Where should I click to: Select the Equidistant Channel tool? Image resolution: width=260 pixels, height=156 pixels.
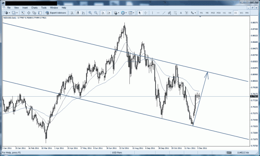coord(169,13)
